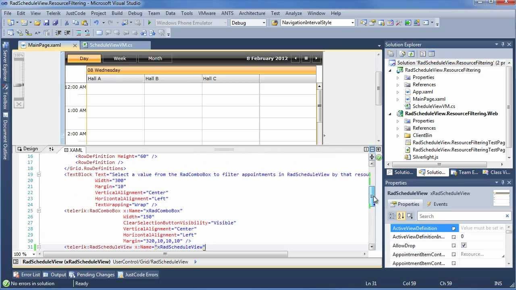Increase line indent in the text toolbar

(67, 33)
